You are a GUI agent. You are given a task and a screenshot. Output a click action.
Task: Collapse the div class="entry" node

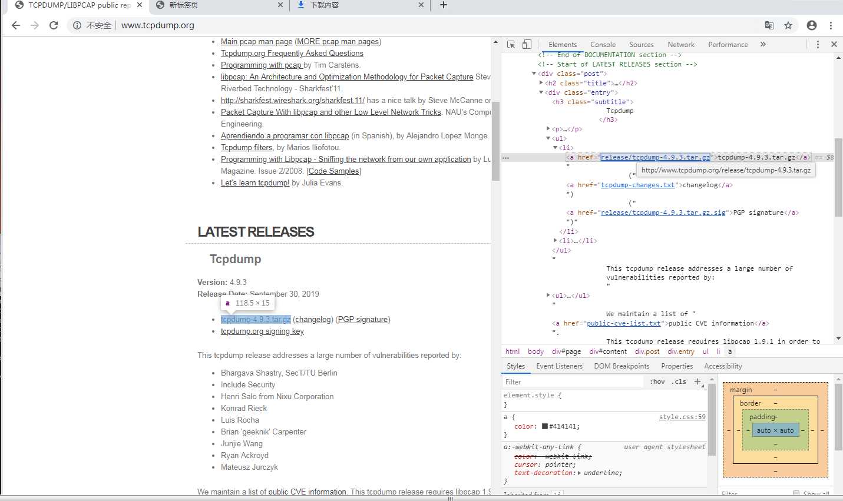pos(541,92)
